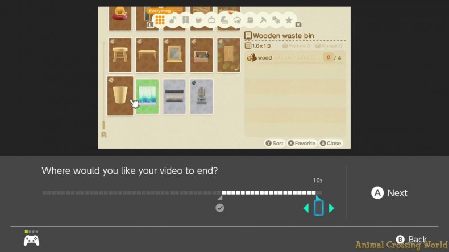The width and height of the screenshot is (449, 252).
Task: Select the wooden low table recipe card
Action: pos(147,55)
